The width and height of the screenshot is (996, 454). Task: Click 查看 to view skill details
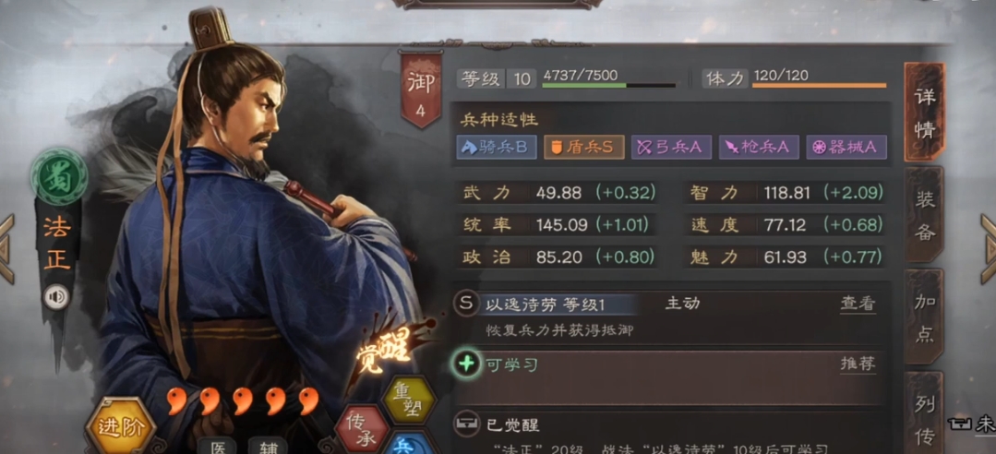858,305
